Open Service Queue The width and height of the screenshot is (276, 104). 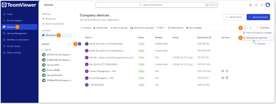[14, 46]
